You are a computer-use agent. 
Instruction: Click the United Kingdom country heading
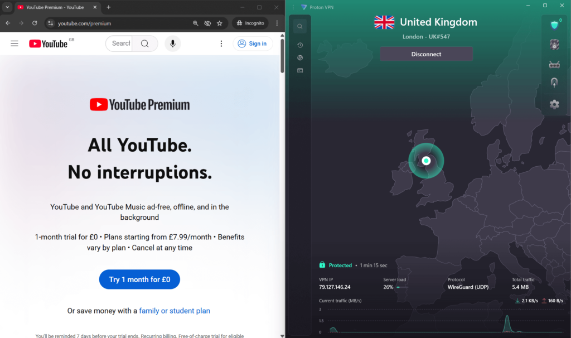[x=438, y=22]
